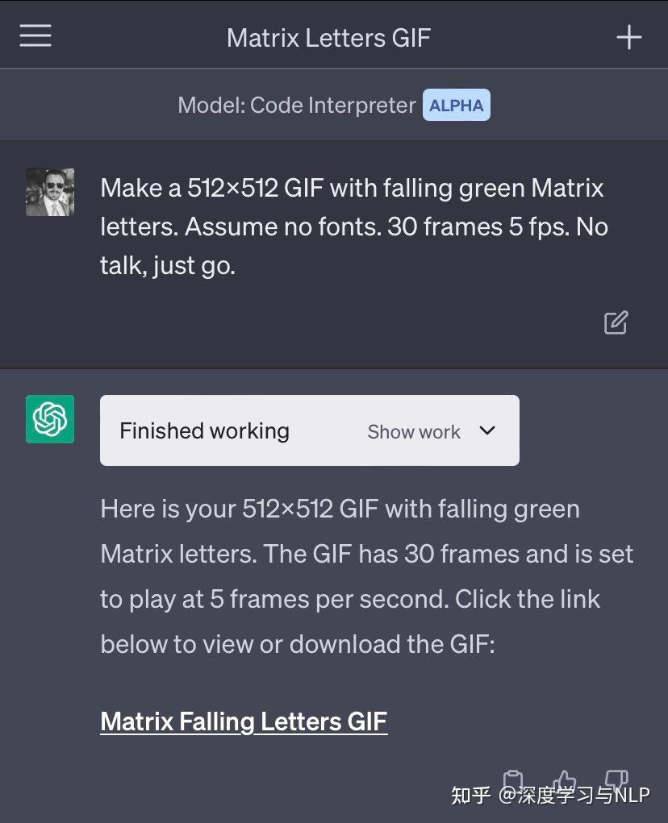This screenshot has width=668, height=823.
Task: Select the Matrix Letters GIF conversation title
Action: [x=328, y=35]
